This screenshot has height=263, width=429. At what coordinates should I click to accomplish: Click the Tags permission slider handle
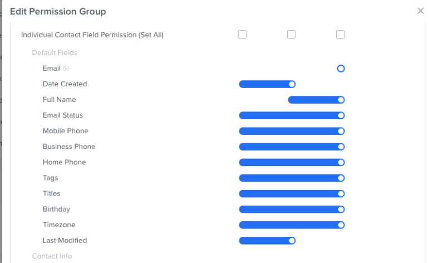[341, 178]
